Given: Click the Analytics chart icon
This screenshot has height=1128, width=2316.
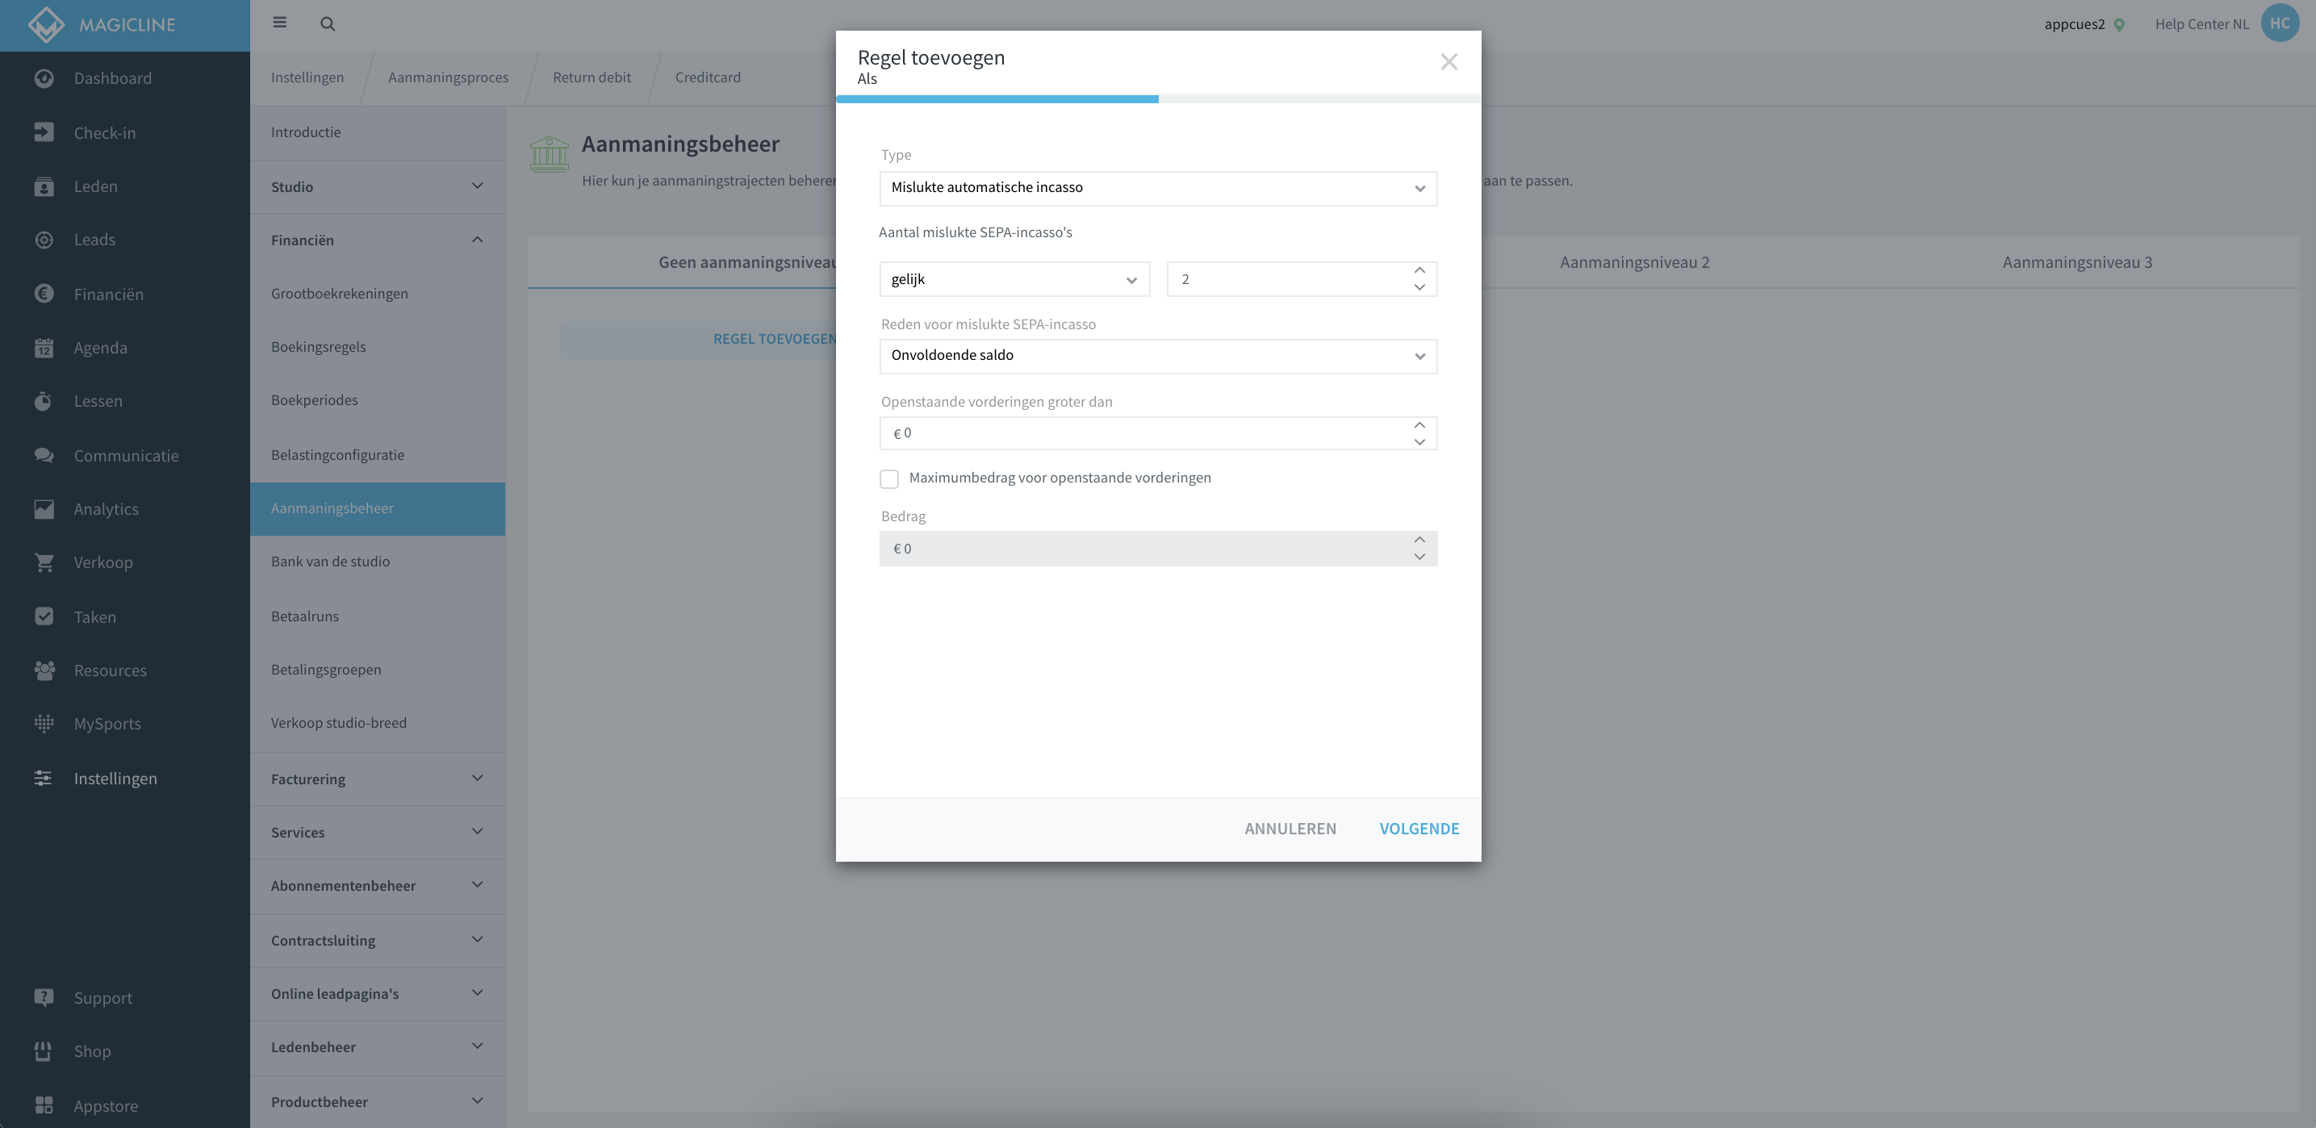Looking at the screenshot, I should 44,508.
